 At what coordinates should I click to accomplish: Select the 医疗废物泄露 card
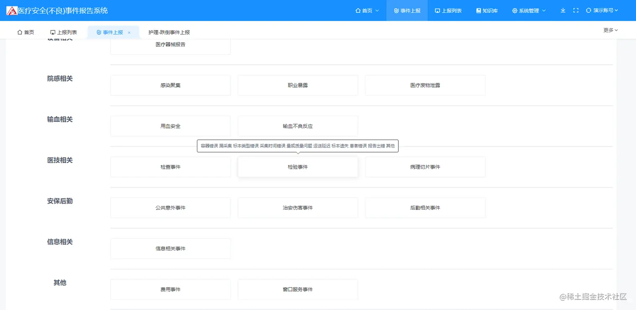[x=425, y=85]
